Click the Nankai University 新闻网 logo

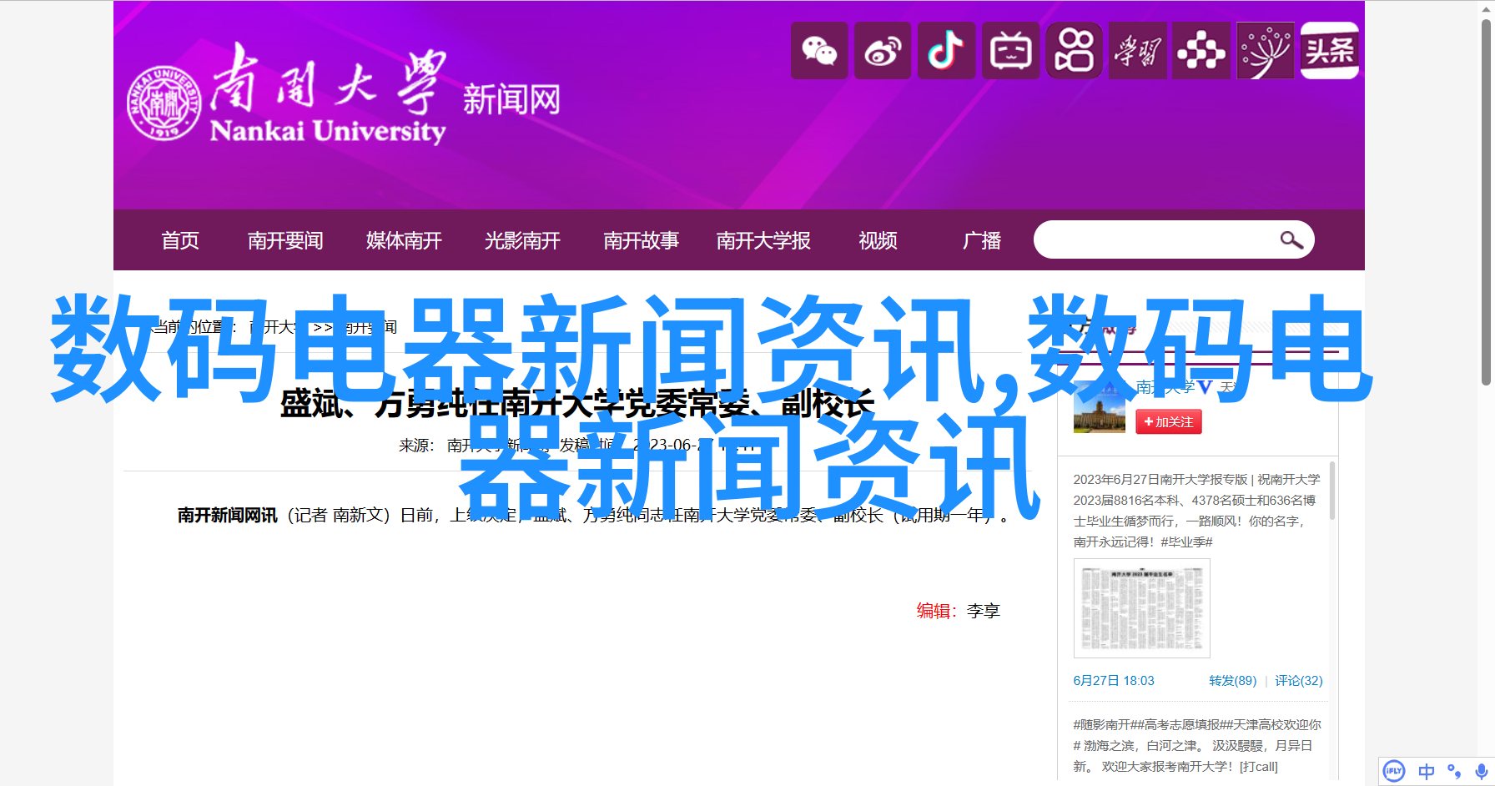(x=344, y=96)
